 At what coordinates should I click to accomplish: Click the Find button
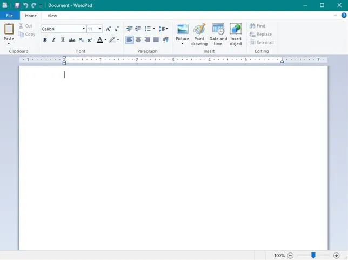[257, 26]
